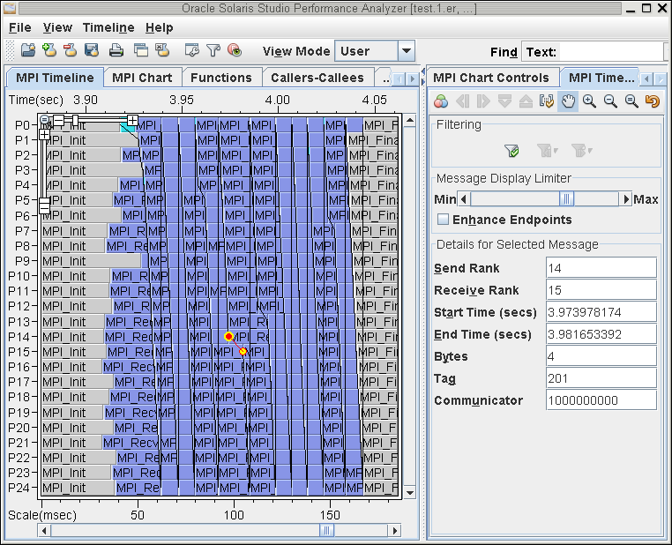Click the horizontal zoom-in plus button on the timeline
Viewport: 672px width, 545px height.
tap(132, 121)
